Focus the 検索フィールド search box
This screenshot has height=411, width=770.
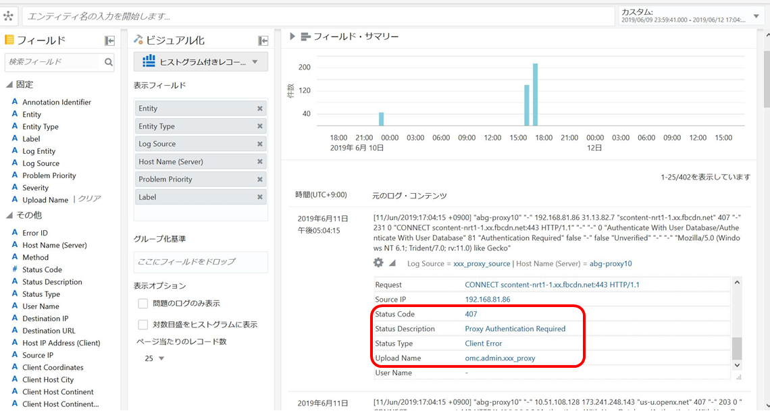coord(53,62)
